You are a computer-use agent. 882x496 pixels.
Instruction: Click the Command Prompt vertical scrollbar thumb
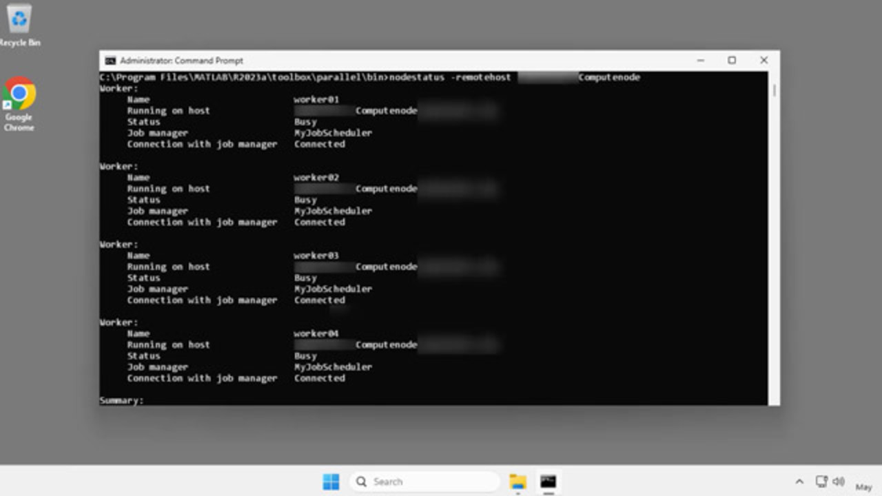(x=775, y=90)
